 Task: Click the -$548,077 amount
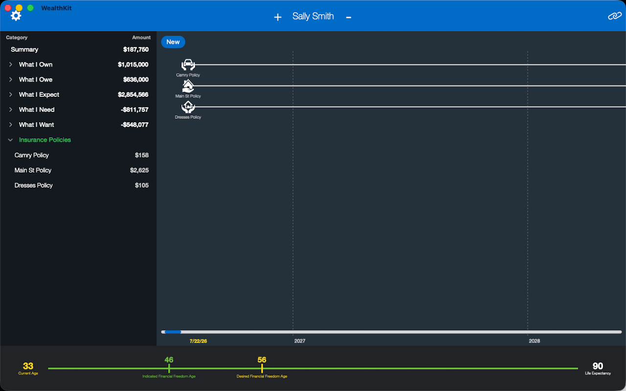[x=134, y=125]
